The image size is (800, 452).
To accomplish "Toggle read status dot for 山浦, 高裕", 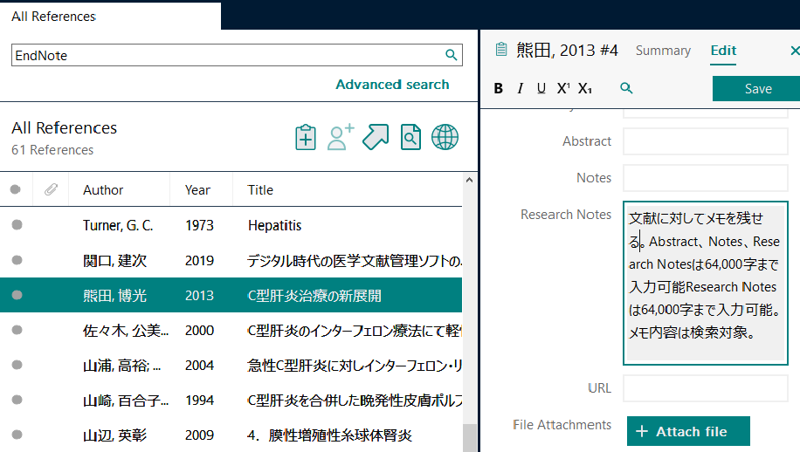I will point(17,365).
